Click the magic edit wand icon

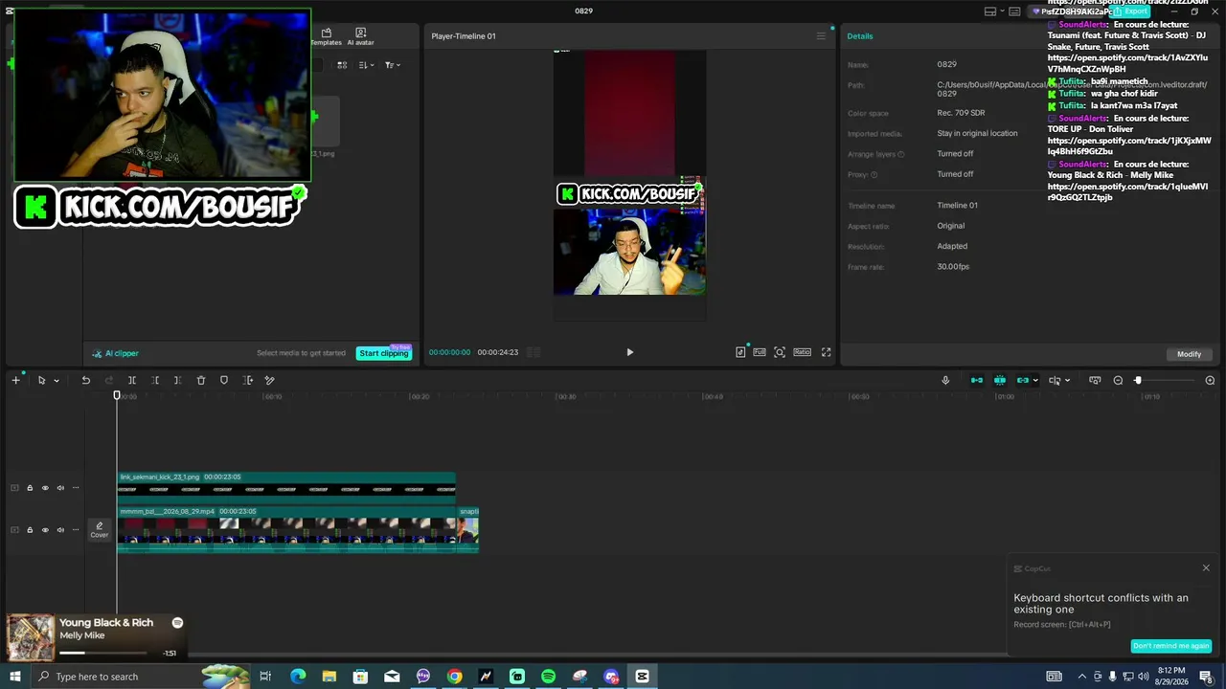click(270, 380)
